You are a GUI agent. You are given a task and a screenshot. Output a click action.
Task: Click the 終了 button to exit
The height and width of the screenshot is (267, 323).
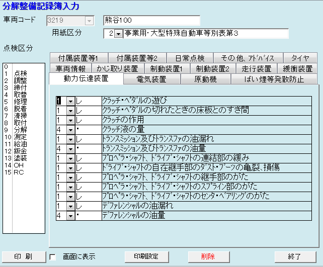click(295, 256)
